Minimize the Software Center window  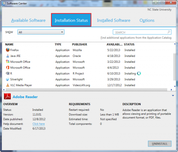(x=156, y=3)
